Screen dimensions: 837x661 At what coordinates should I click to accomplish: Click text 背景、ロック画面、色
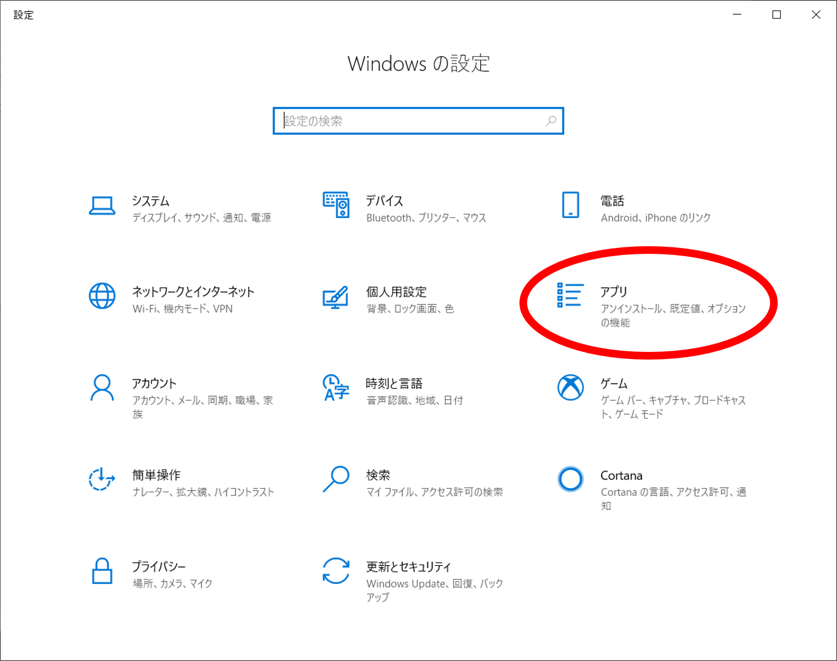[x=410, y=309]
